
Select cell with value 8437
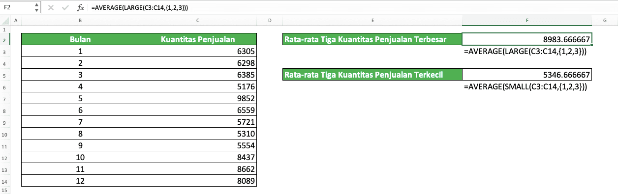[x=198, y=158]
